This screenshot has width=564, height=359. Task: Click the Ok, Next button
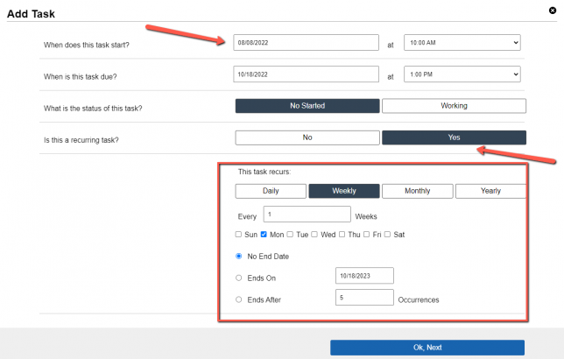click(427, 348)
